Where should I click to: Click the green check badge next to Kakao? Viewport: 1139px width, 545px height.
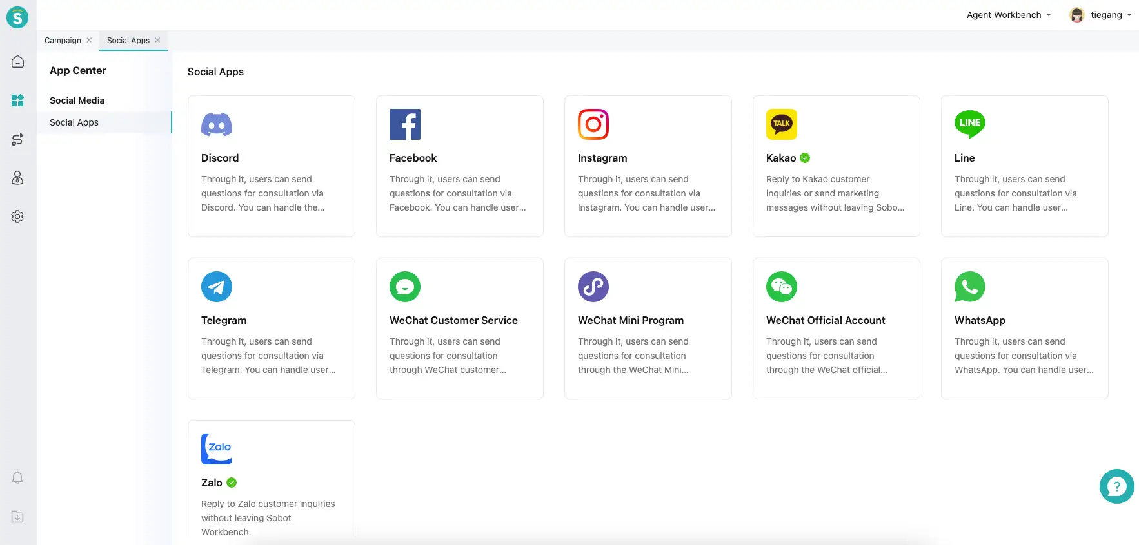(805, 158)
